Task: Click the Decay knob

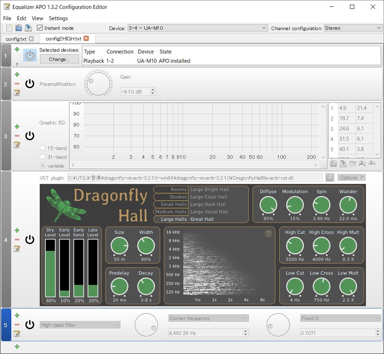Action: point(146,286)
